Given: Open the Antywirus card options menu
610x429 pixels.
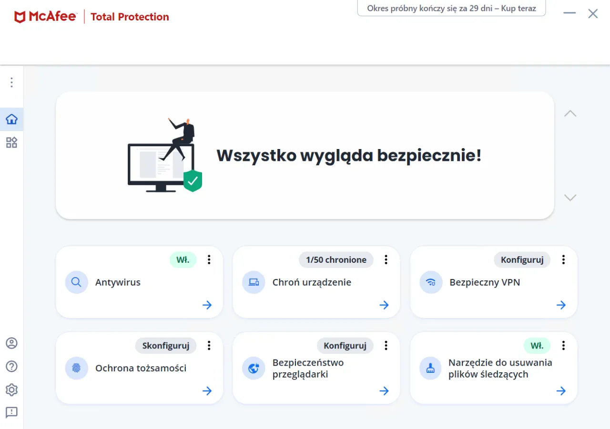Looking at the screenshot, I should point(209,259).
